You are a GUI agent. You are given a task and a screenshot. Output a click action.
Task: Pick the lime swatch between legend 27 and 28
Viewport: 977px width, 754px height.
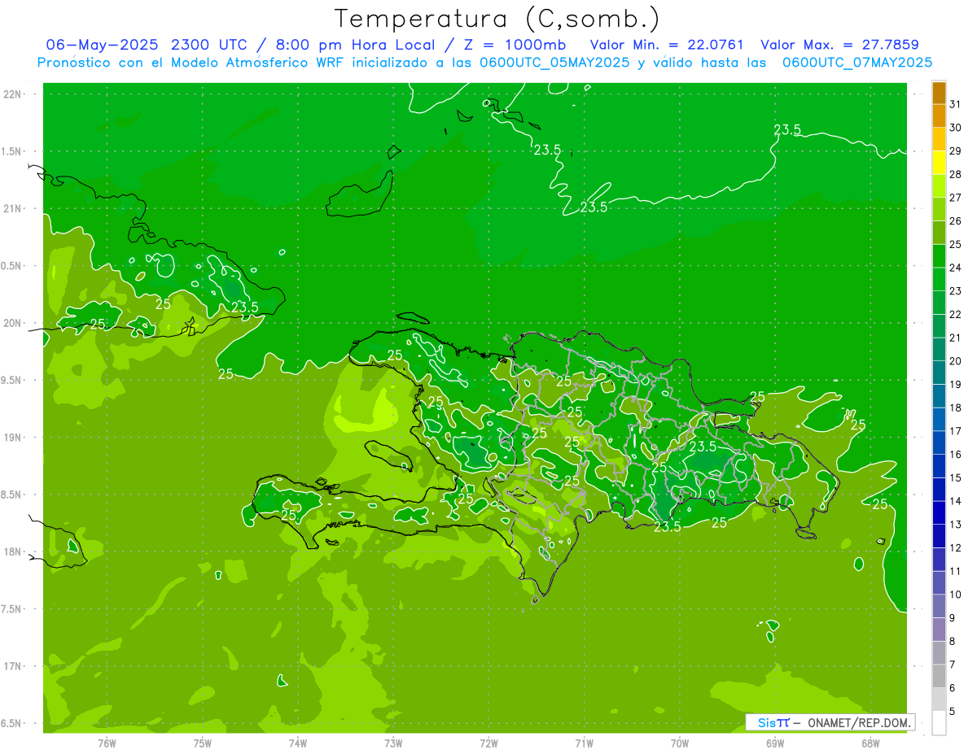(x=939, y=186)
